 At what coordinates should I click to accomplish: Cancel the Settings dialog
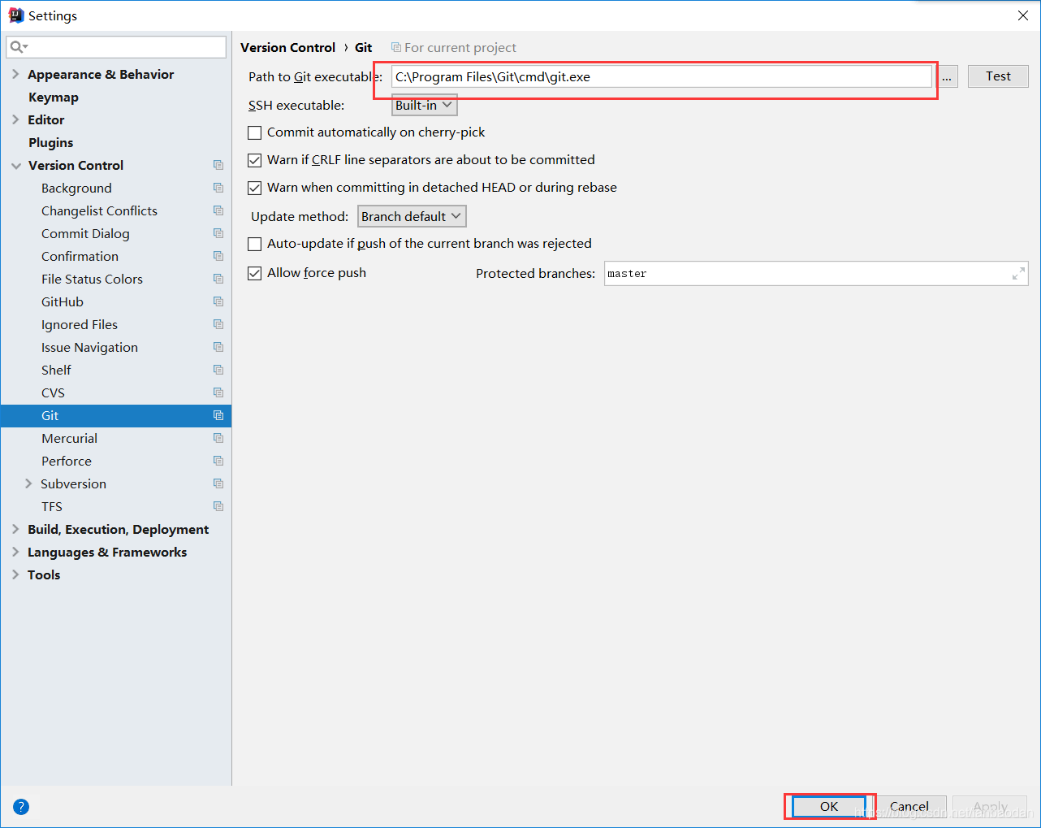point(909,806)
